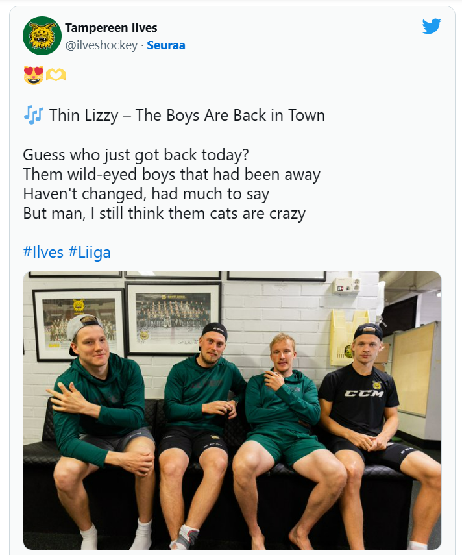Image resolution: width=462 pixels, height=555 pixels.
Task: Click the "Them wild-eyed boys" lyric line
Action: click(171, 175)
